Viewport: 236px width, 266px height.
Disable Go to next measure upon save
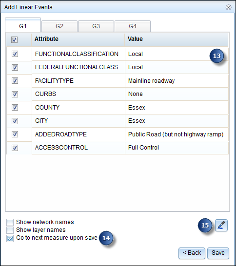click(x=10, y=238)
